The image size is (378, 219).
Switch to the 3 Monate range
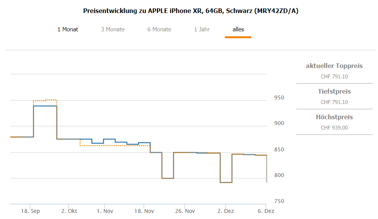(x=113, y=29)
